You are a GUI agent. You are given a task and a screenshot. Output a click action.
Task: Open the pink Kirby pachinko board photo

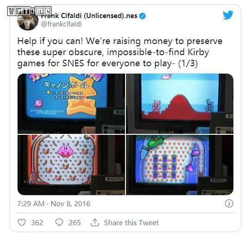point(71,165)
